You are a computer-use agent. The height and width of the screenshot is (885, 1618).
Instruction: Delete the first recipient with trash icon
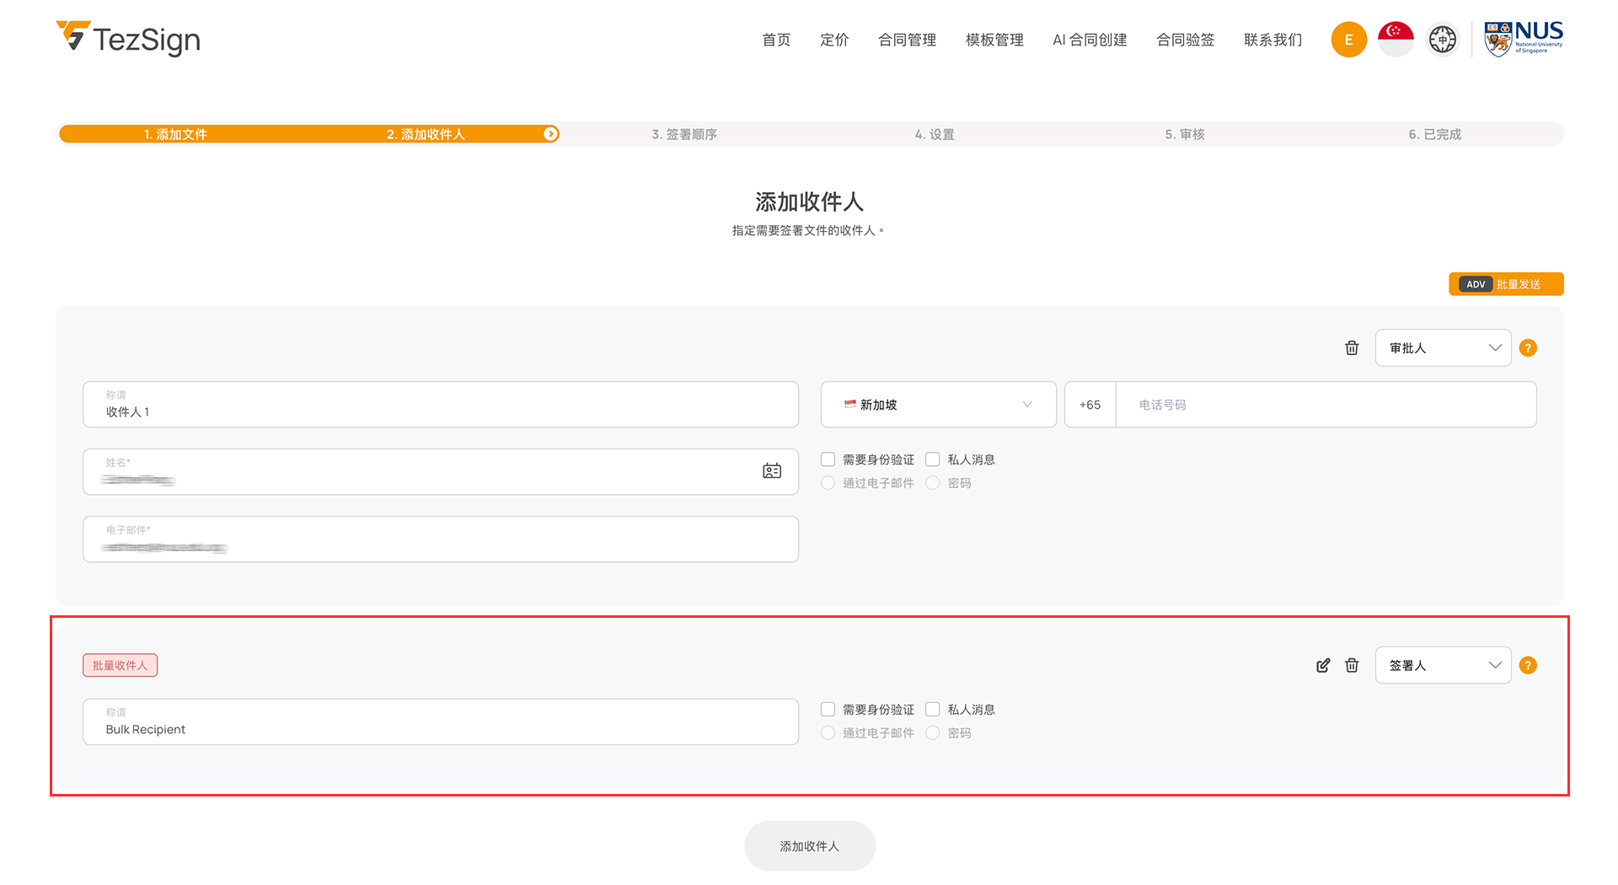(x=1352, y=348)
